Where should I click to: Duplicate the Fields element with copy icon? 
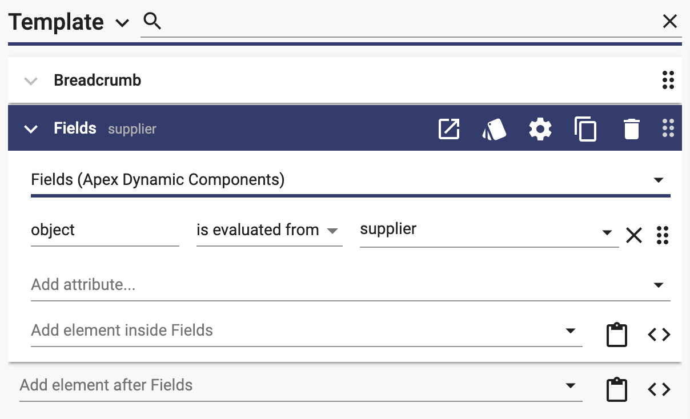point(585,128)
